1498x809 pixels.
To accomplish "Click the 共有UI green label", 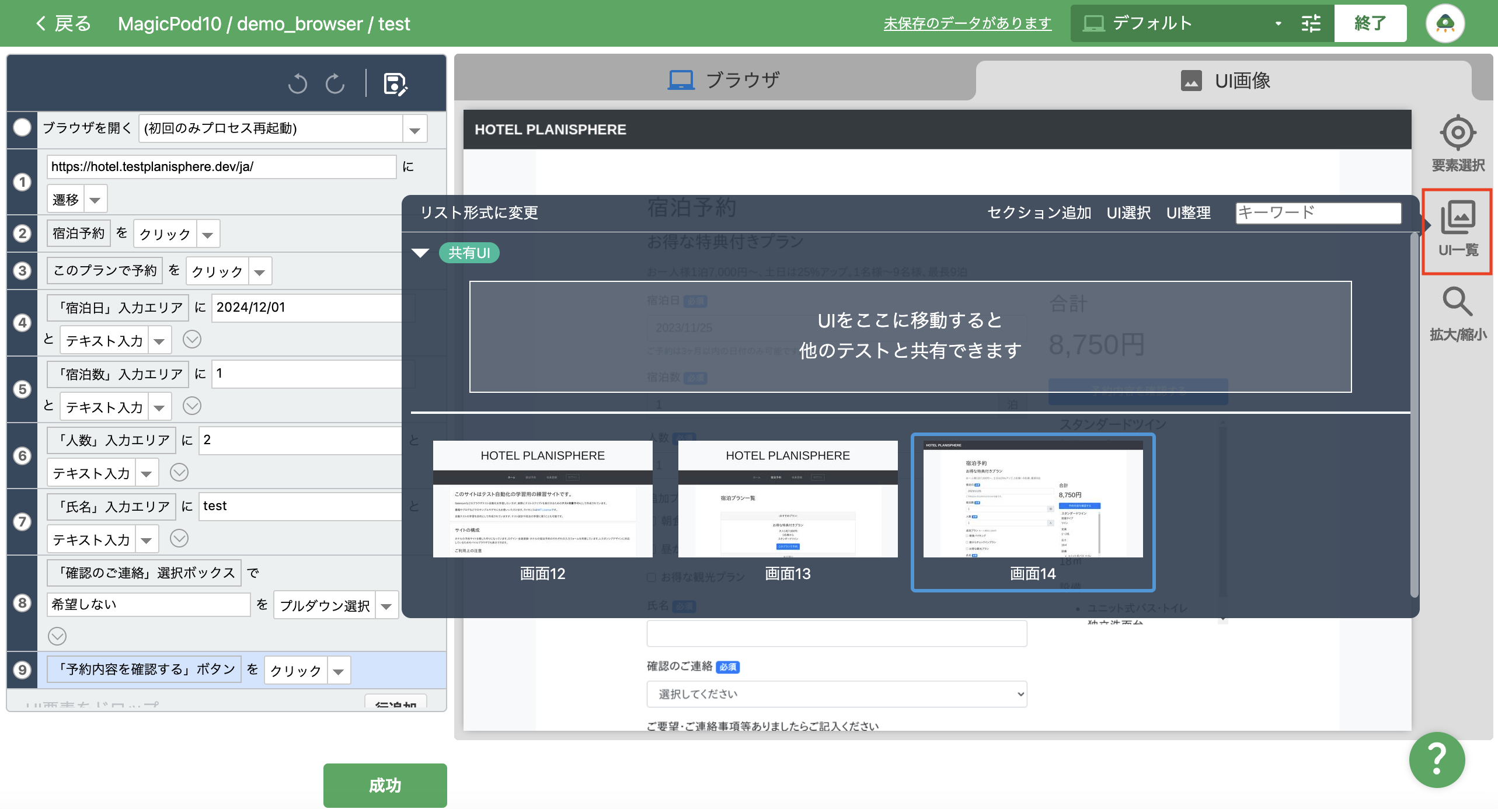I will click(x=469, y=253).
